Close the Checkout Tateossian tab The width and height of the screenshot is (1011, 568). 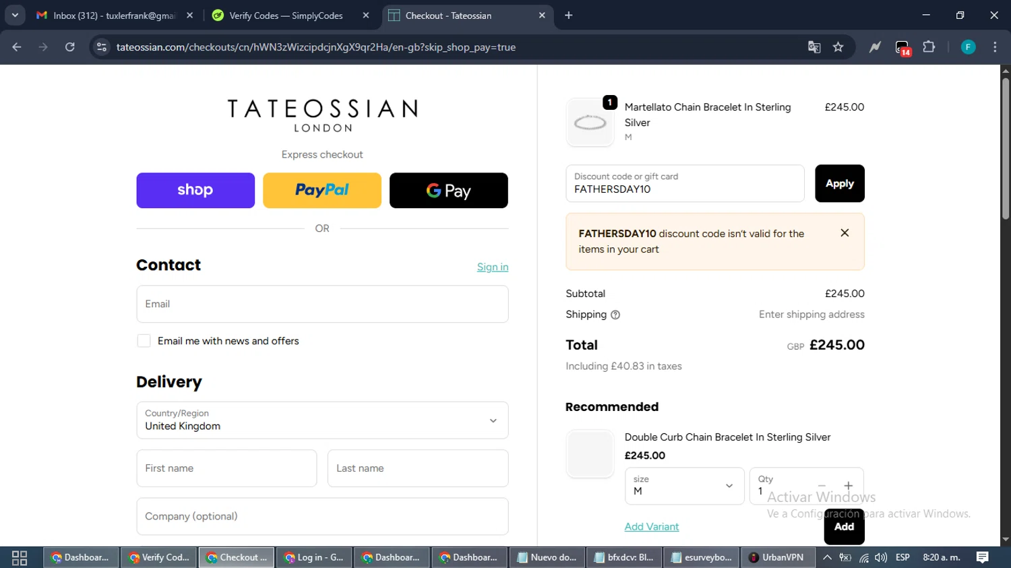pos(542,15)
